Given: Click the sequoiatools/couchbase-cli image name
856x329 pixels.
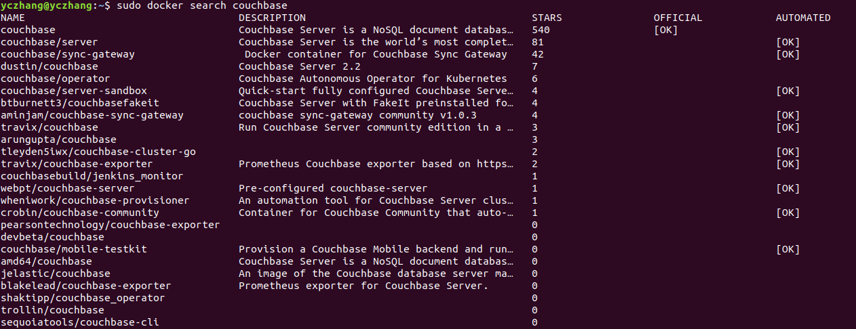Looking at the screenshot, I should click(x=80, y=322).
